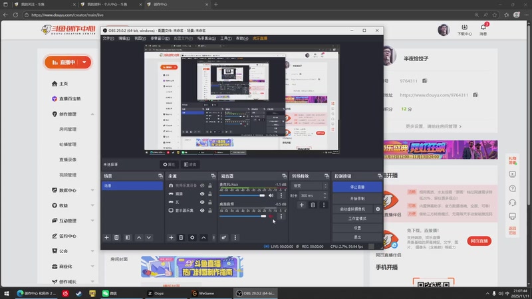Toggle lock on 视频采集设备 source
Viewport: 532px width, 299px height.
point(210,185)
